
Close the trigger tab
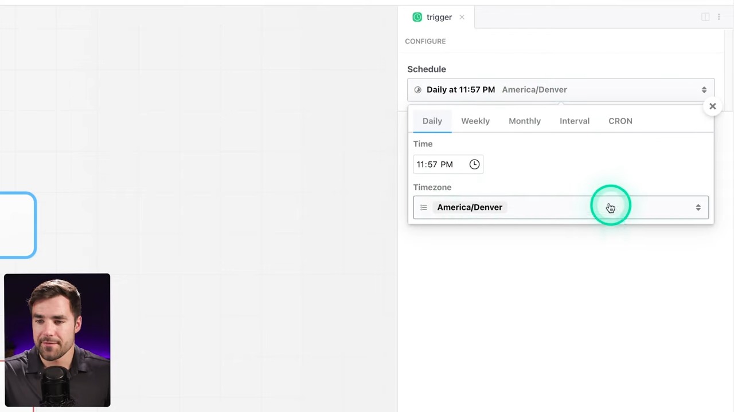tap(462, 17)
